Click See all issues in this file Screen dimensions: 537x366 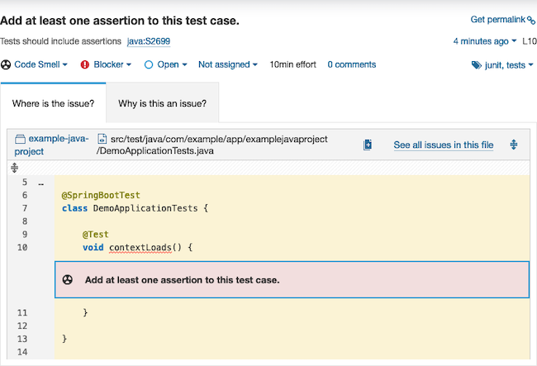click(x=443, y=145)
